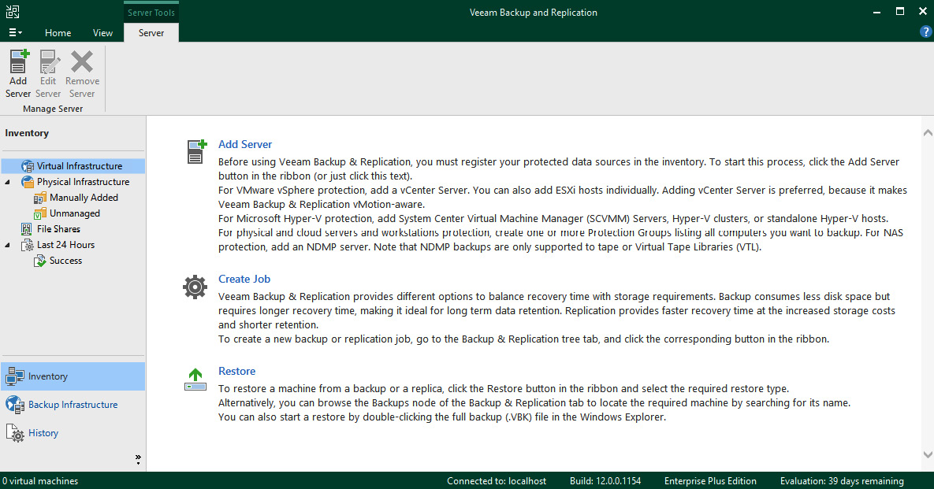Click the scroll up arrow
The image size is (934, 489).
click(928, 132)
